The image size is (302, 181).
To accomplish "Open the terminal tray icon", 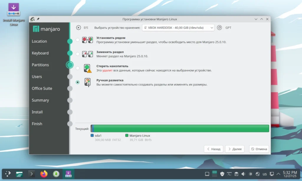I will [x=229, y=174].
